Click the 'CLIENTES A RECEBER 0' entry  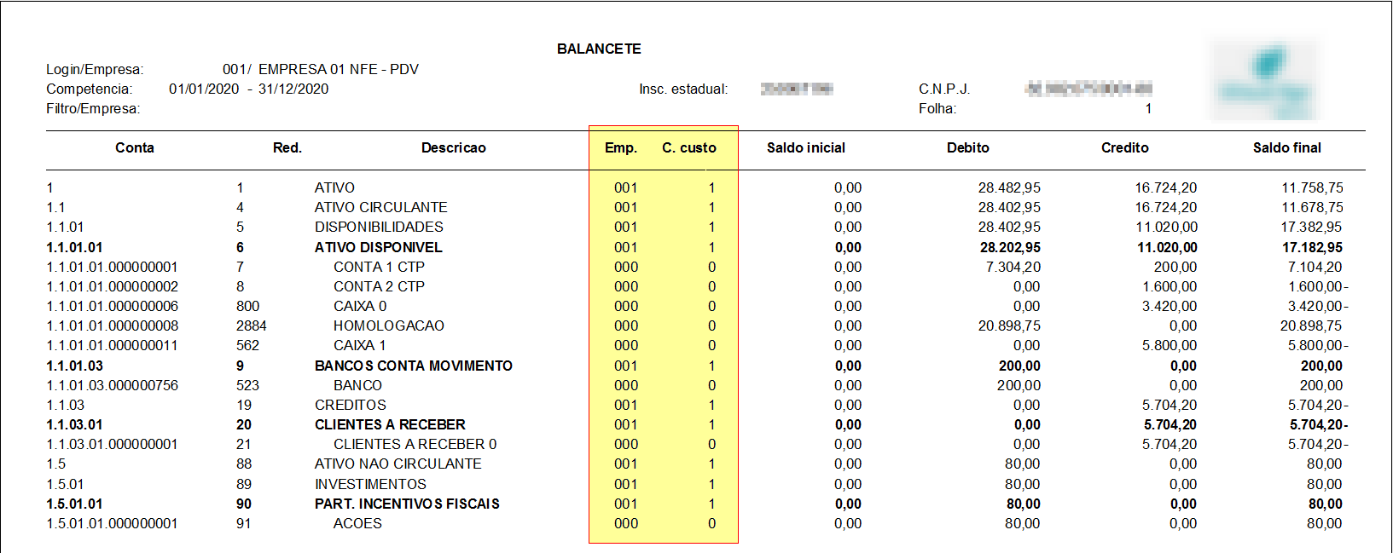click(x=415, y=444)
